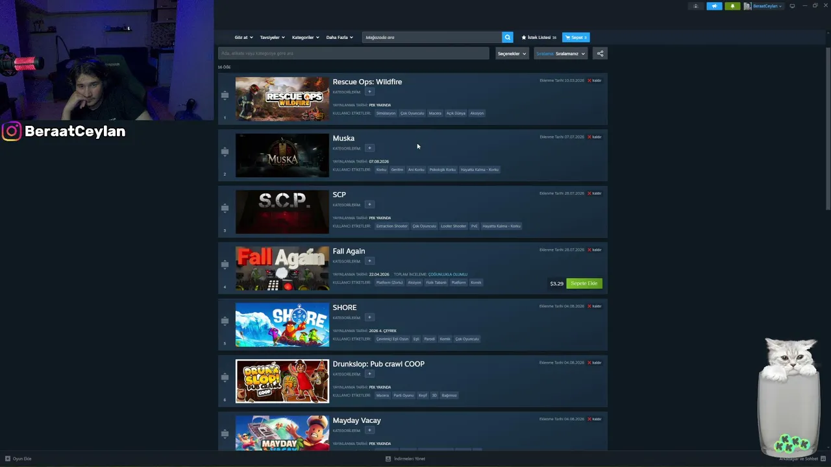Click the ÇOĞUNLUKLA OLUMLU review summary
Screen dimensions: 831x467
tap(448, 274)
